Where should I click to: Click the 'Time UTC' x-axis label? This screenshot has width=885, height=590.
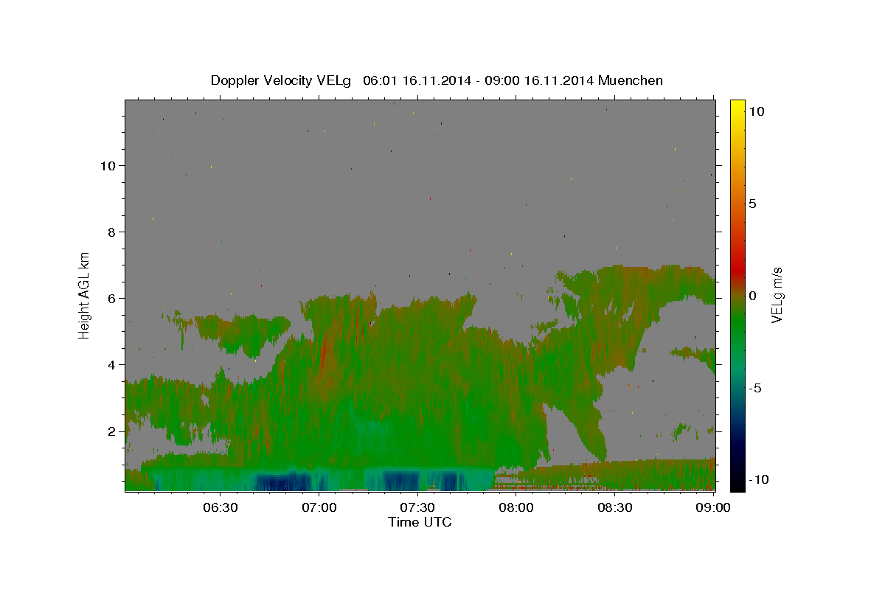click(x=420, y=522)
